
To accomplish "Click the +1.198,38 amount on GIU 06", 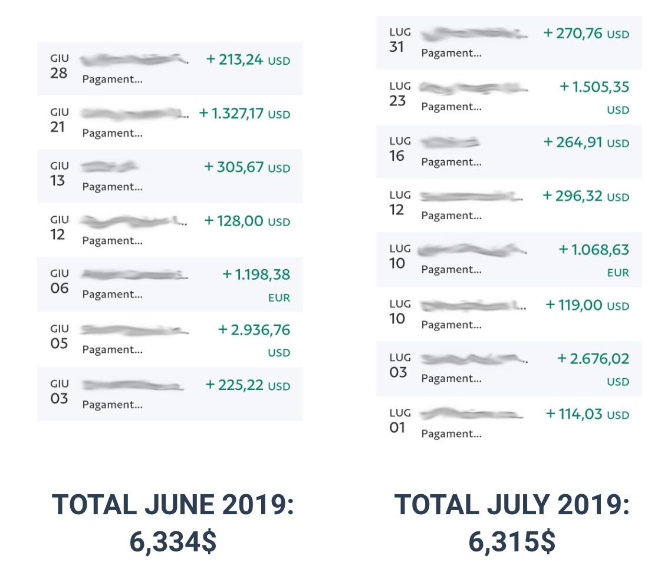I will click(256, 275).
